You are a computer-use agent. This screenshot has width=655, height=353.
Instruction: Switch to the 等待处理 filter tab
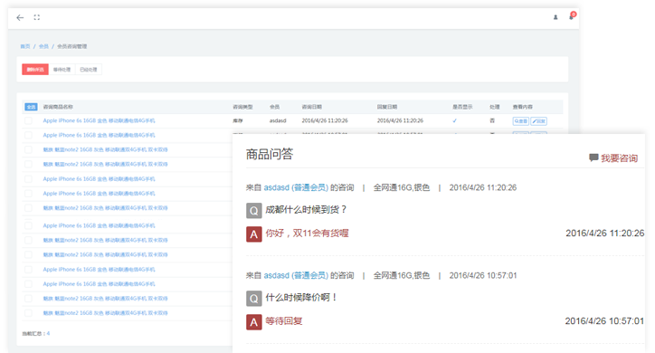coord(62,70)
